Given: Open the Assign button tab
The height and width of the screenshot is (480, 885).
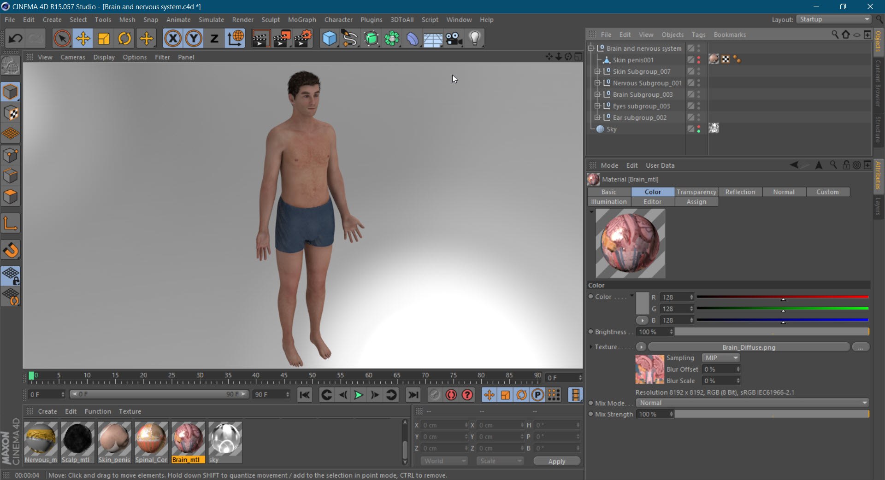Looking at the screenshot, I should coord(696,202).
